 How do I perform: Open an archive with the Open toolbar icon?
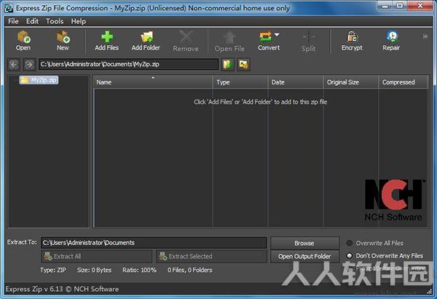(x=23, y=41)
